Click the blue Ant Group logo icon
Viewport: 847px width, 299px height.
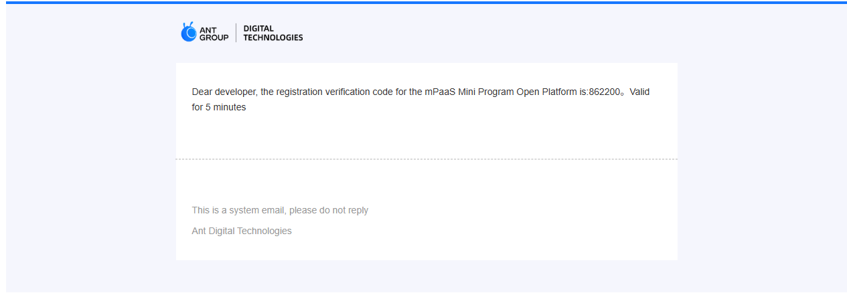(x=188, y=32)
